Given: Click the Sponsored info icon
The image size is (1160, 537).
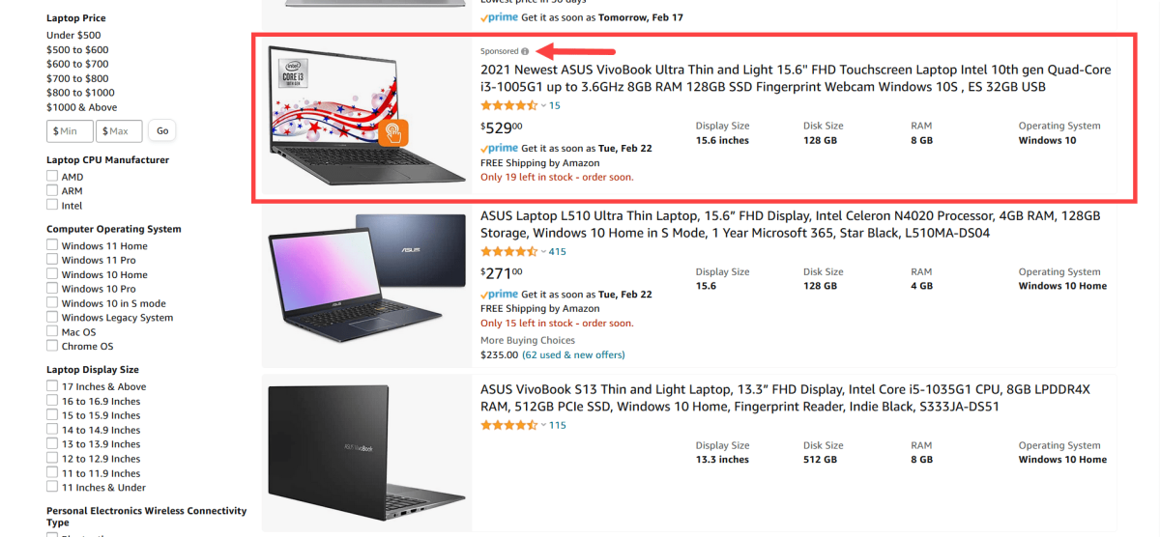Looking at the screenshot, I should click(x=525, y=51).
